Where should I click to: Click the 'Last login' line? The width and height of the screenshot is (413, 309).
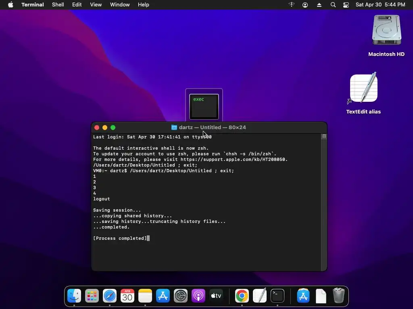click(152, 137)
